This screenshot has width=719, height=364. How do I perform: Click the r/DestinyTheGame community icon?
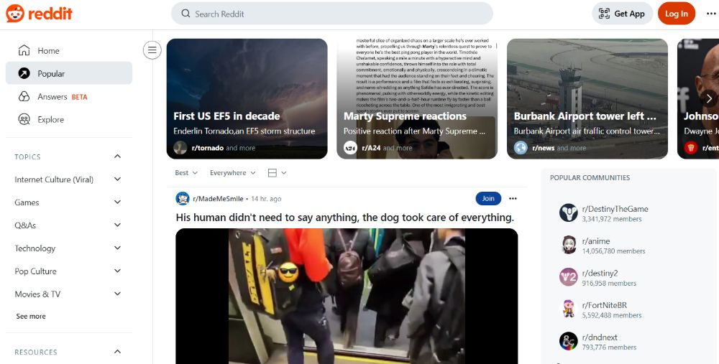coord(568,213)
